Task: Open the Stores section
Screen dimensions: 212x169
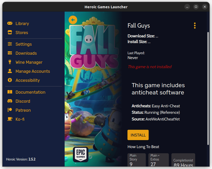Action: [22, 33]
